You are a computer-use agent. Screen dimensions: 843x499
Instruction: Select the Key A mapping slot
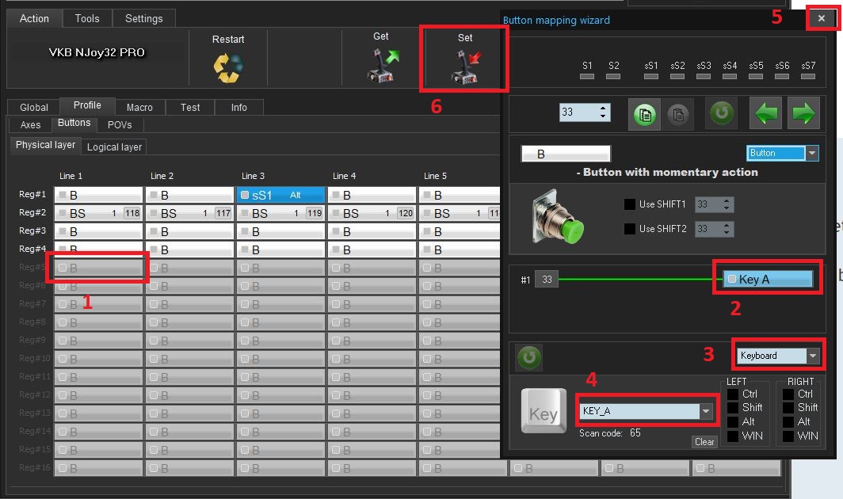pos(768,279)
